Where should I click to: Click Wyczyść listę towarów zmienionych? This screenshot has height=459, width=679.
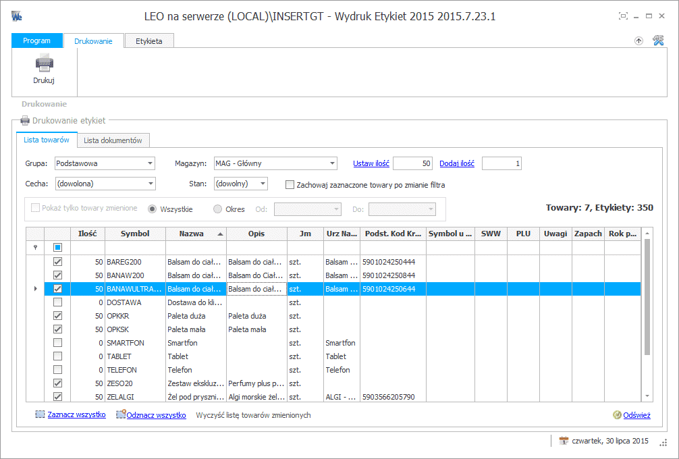[253, 415]
